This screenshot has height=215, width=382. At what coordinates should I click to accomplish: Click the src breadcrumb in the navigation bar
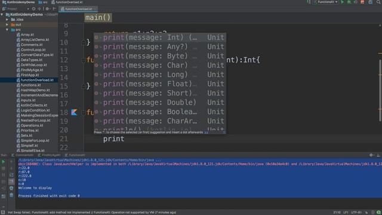click(43, 2)
